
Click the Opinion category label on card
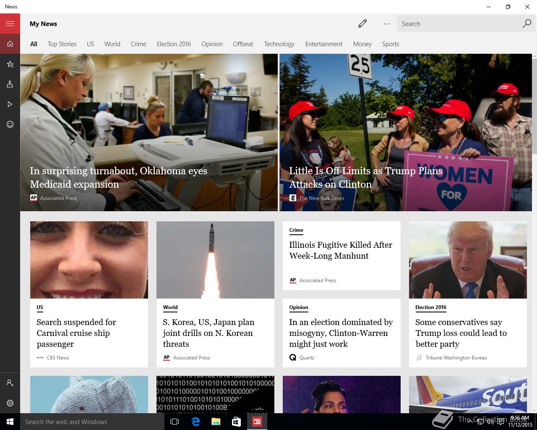[x=299, y=307]
